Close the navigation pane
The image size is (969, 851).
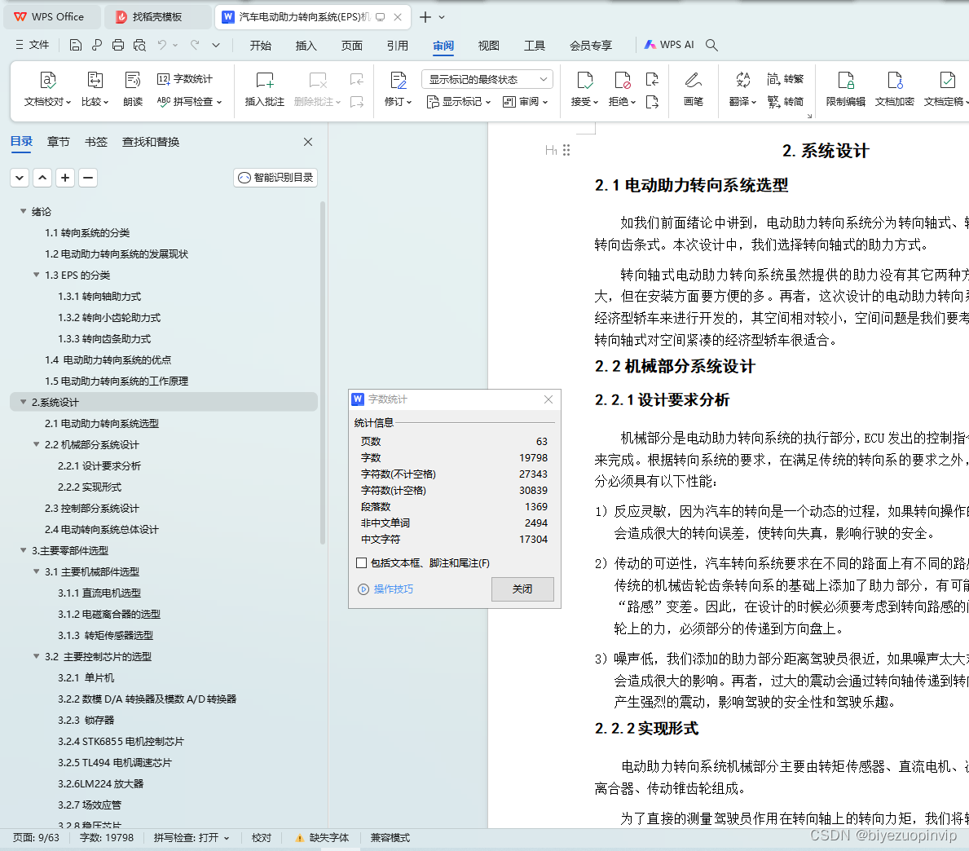(308, 142)
